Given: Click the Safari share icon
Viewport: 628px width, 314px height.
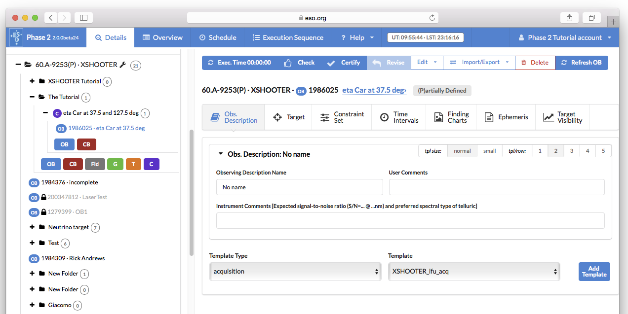Looking at the screenshot, I should point(569,18).
